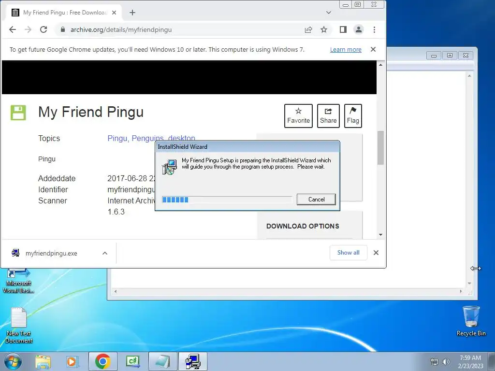The image size is (495, 371).
Task: Open the Pingu topic link
Action: (117, 138)
